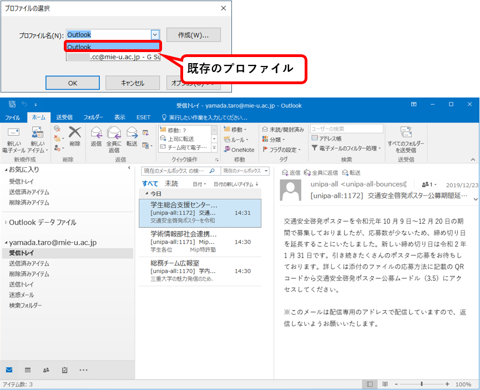Toggle the 日付の新しいアイテム sort order

coord(236,184)
